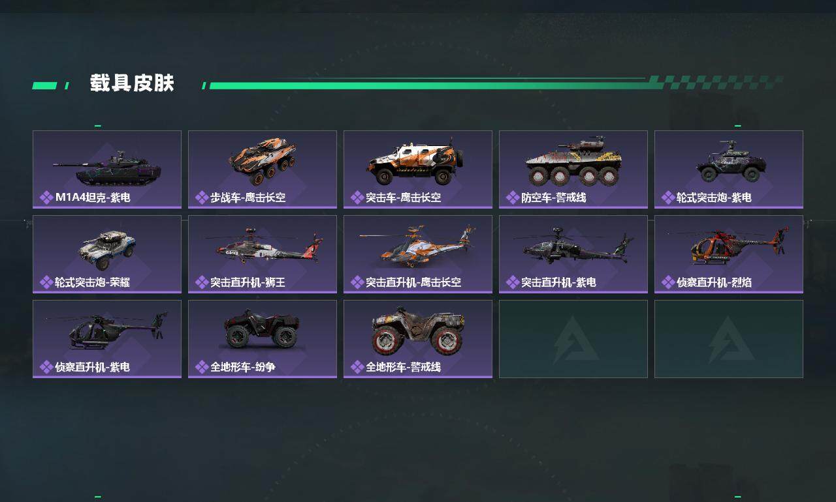Select the 侦察直升机-紫电 skin card
836x502 pixels.
tap(107, 339)
